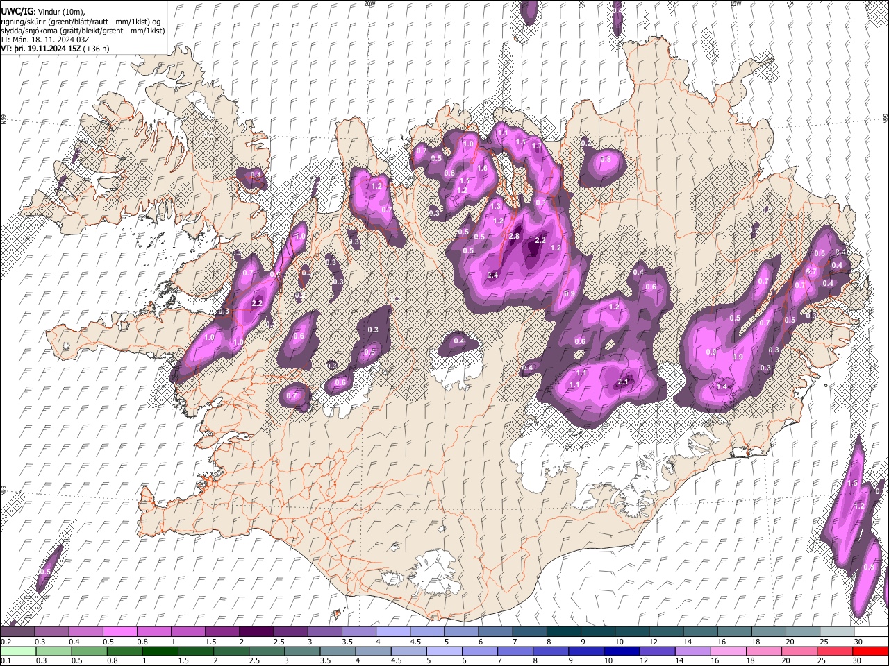Click the 0.2 label in the upper legend
889x666 pixels.
coord(6,642)
